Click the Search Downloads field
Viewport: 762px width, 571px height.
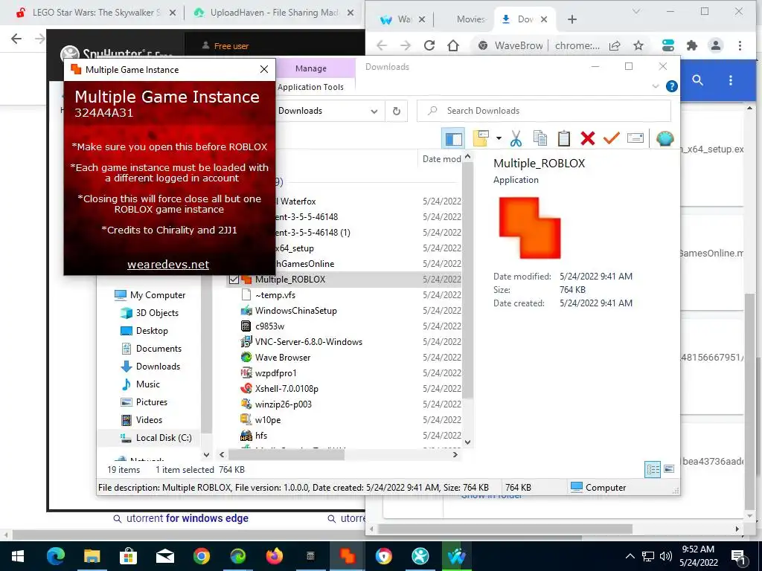pos(544,111)
